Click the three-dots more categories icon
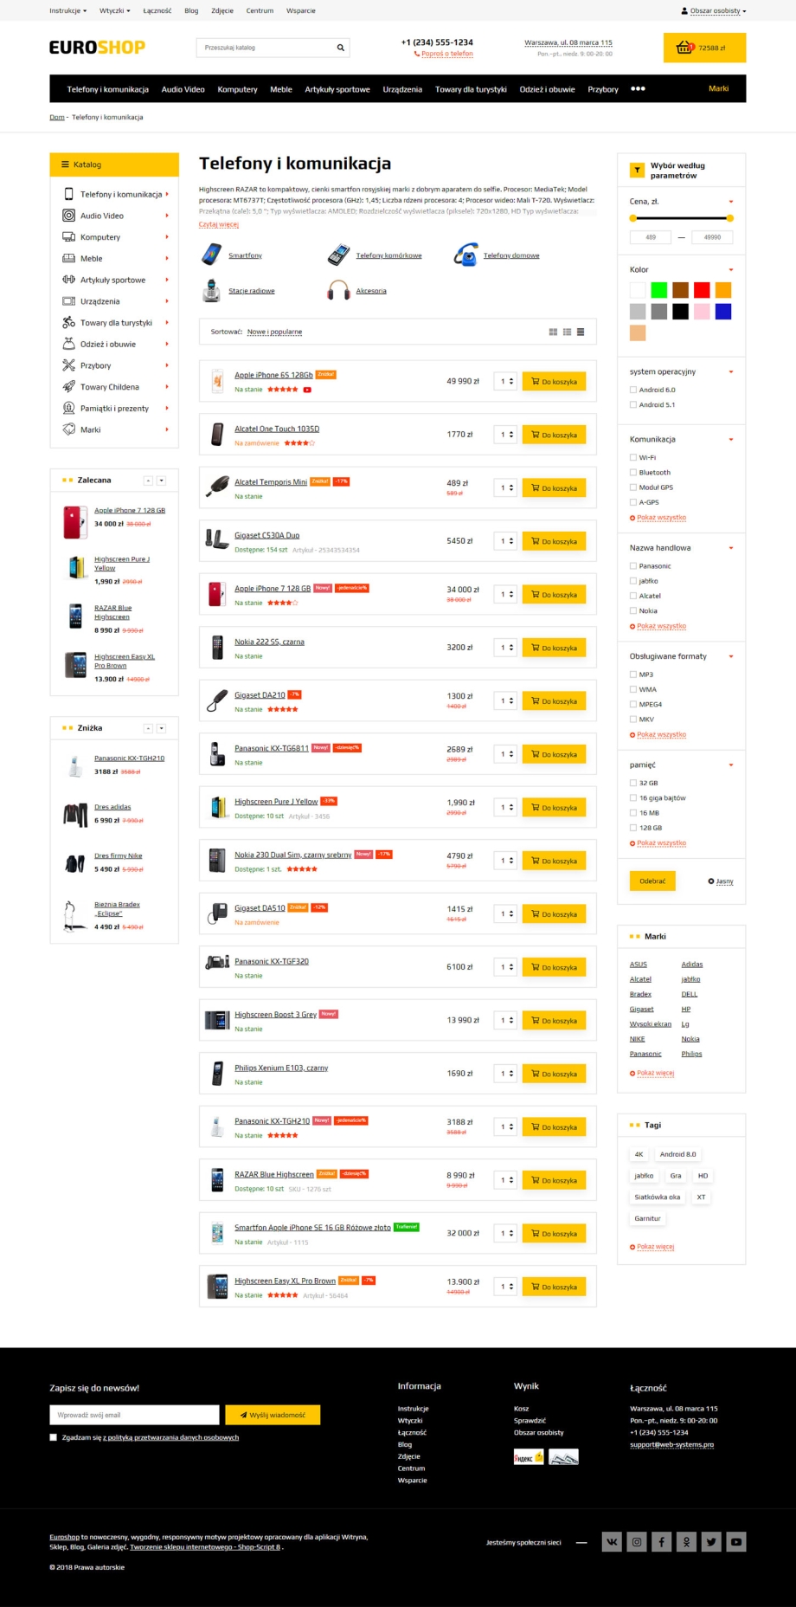 638,89
